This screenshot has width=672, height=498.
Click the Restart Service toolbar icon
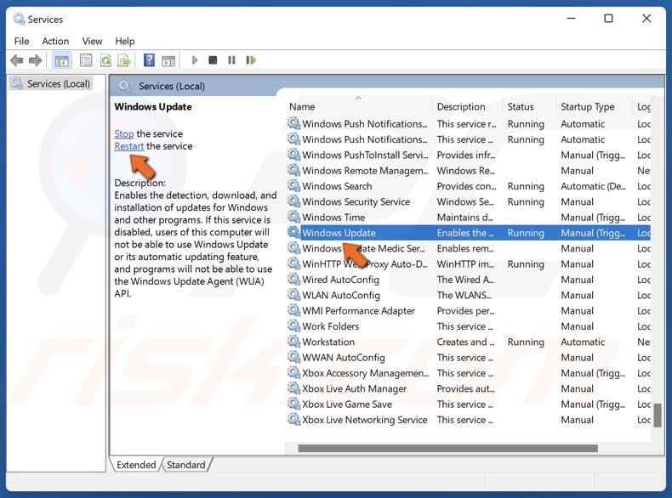coord(251,60)
